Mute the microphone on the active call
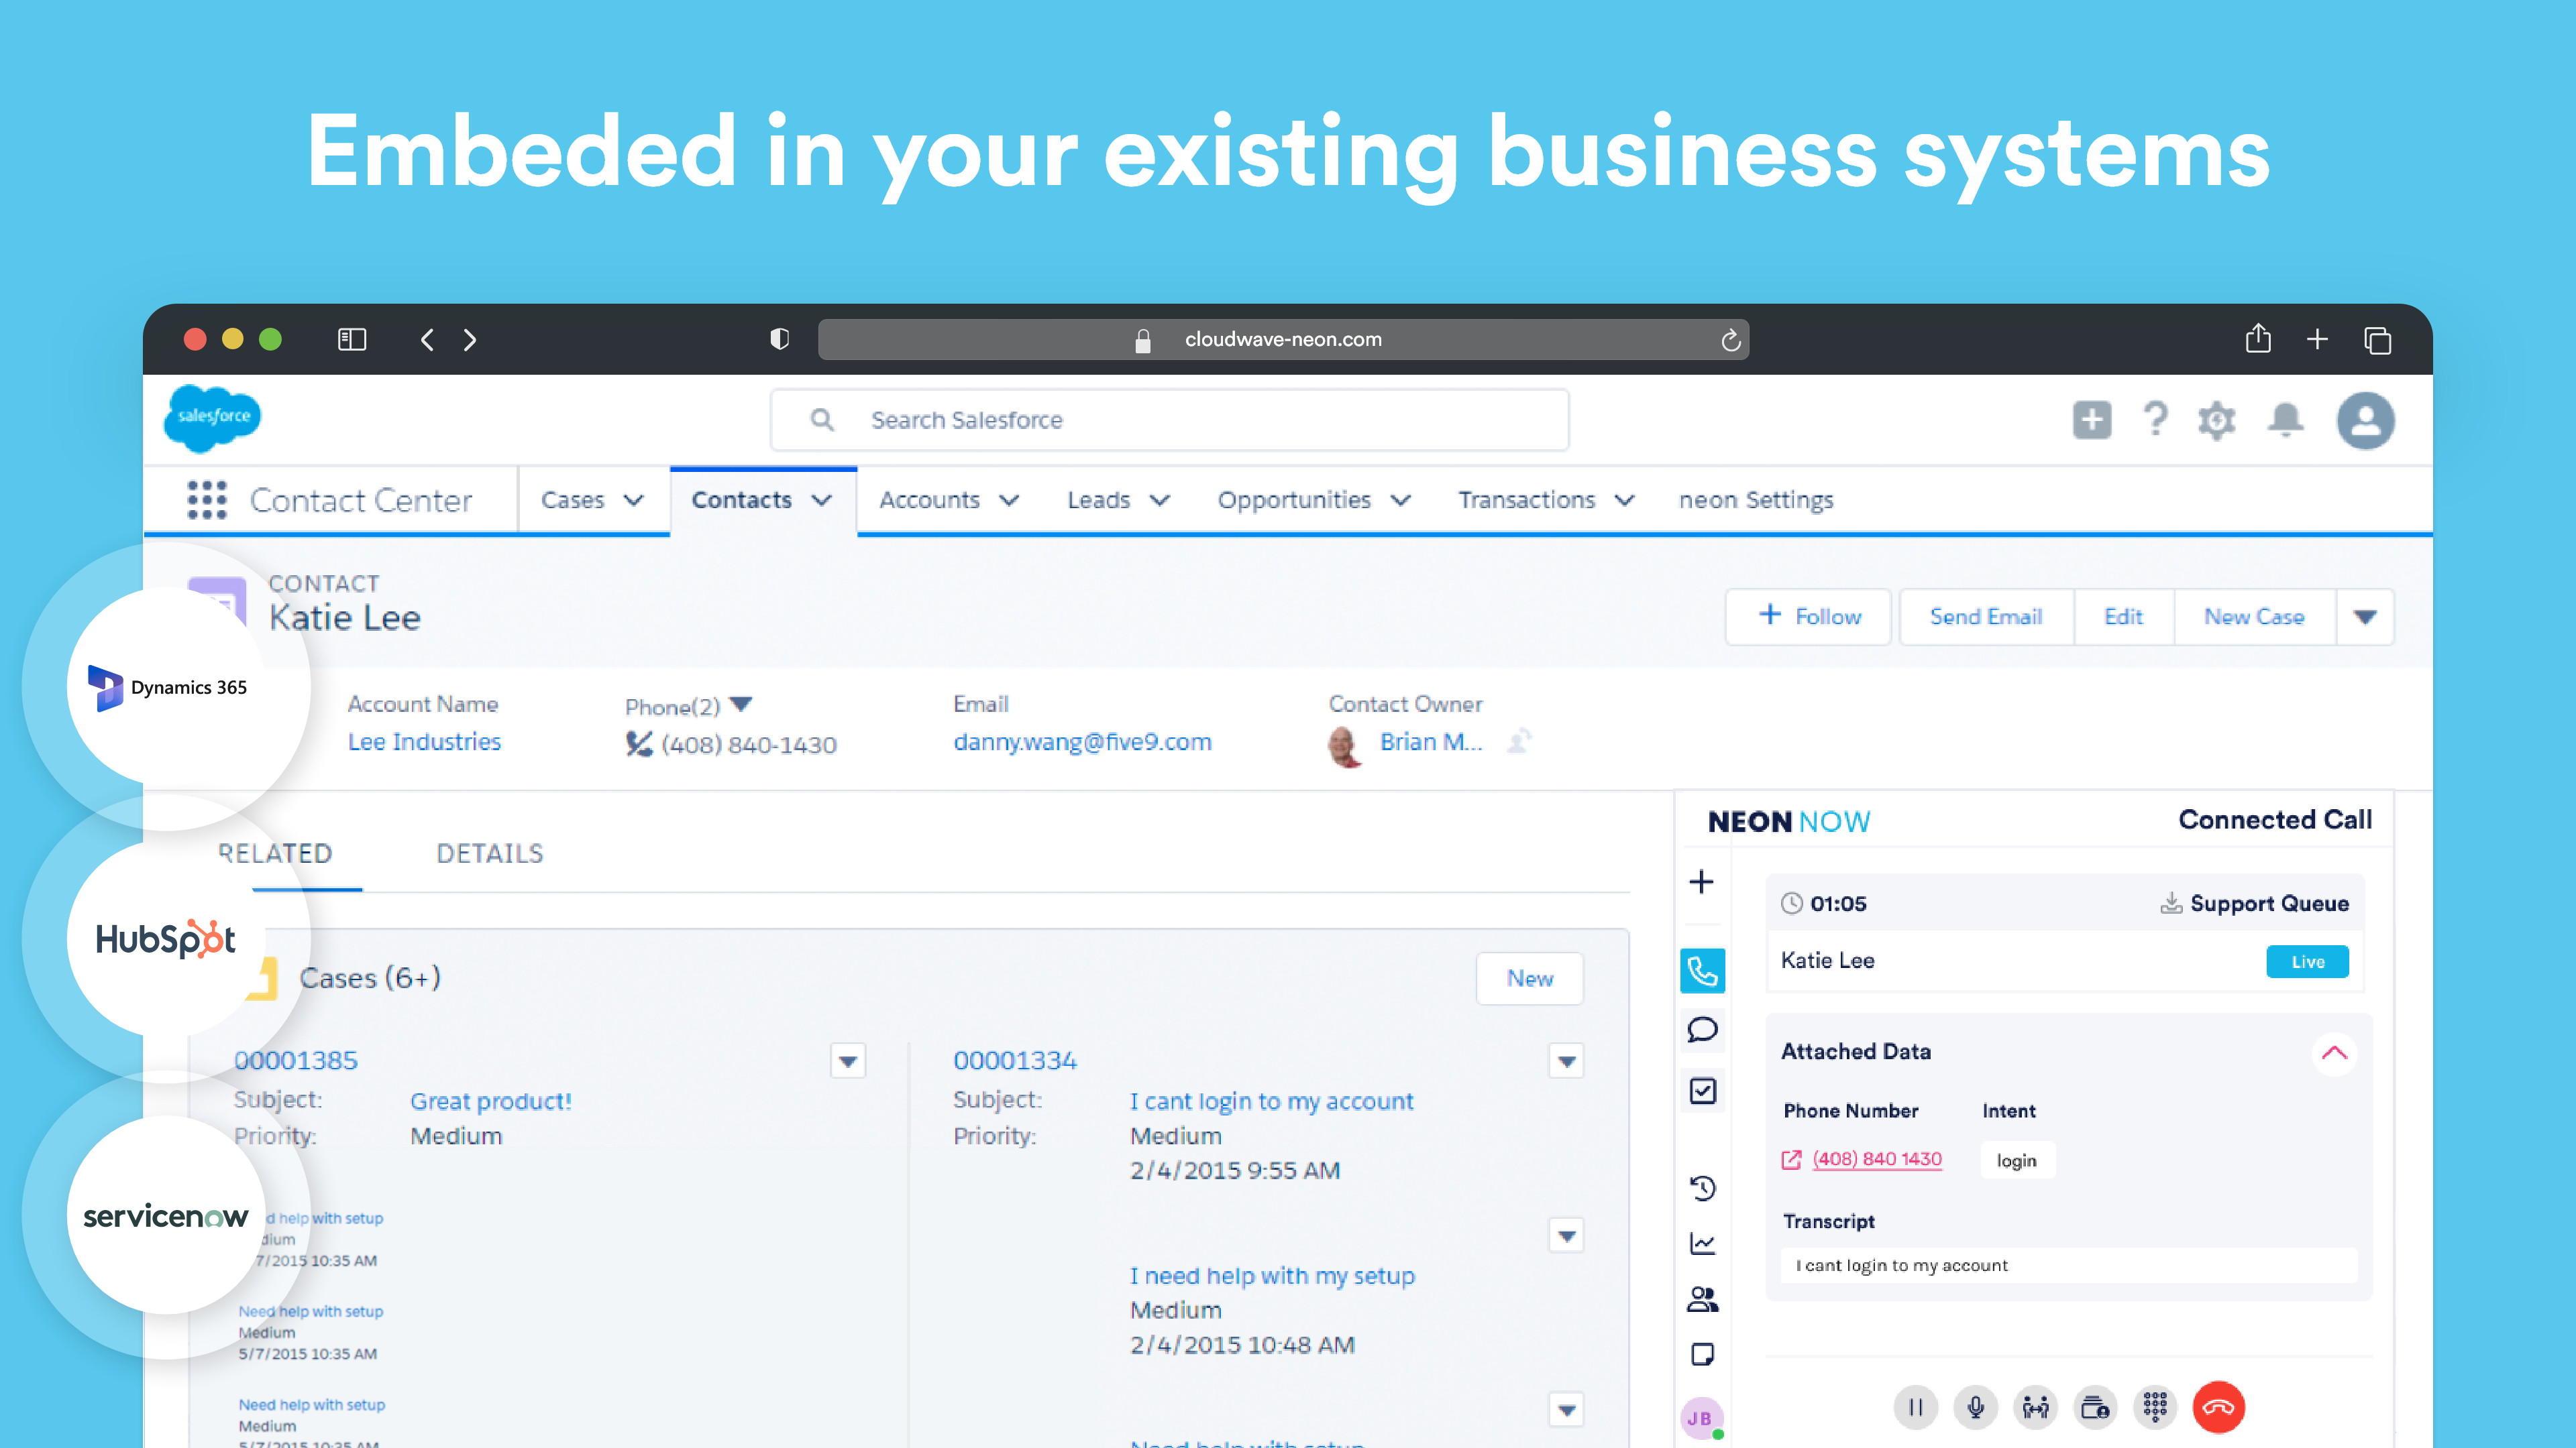The image size is (2576, 1448). click(1975, 1407)
